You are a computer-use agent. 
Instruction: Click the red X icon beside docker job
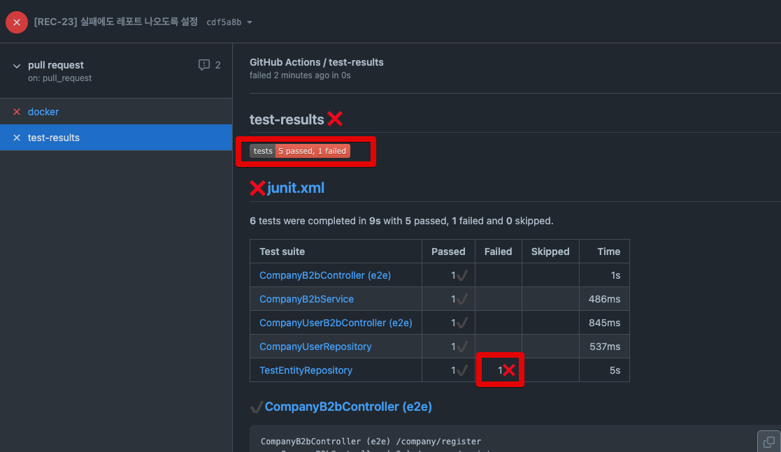pyautogui.click(x=17, y=112)
